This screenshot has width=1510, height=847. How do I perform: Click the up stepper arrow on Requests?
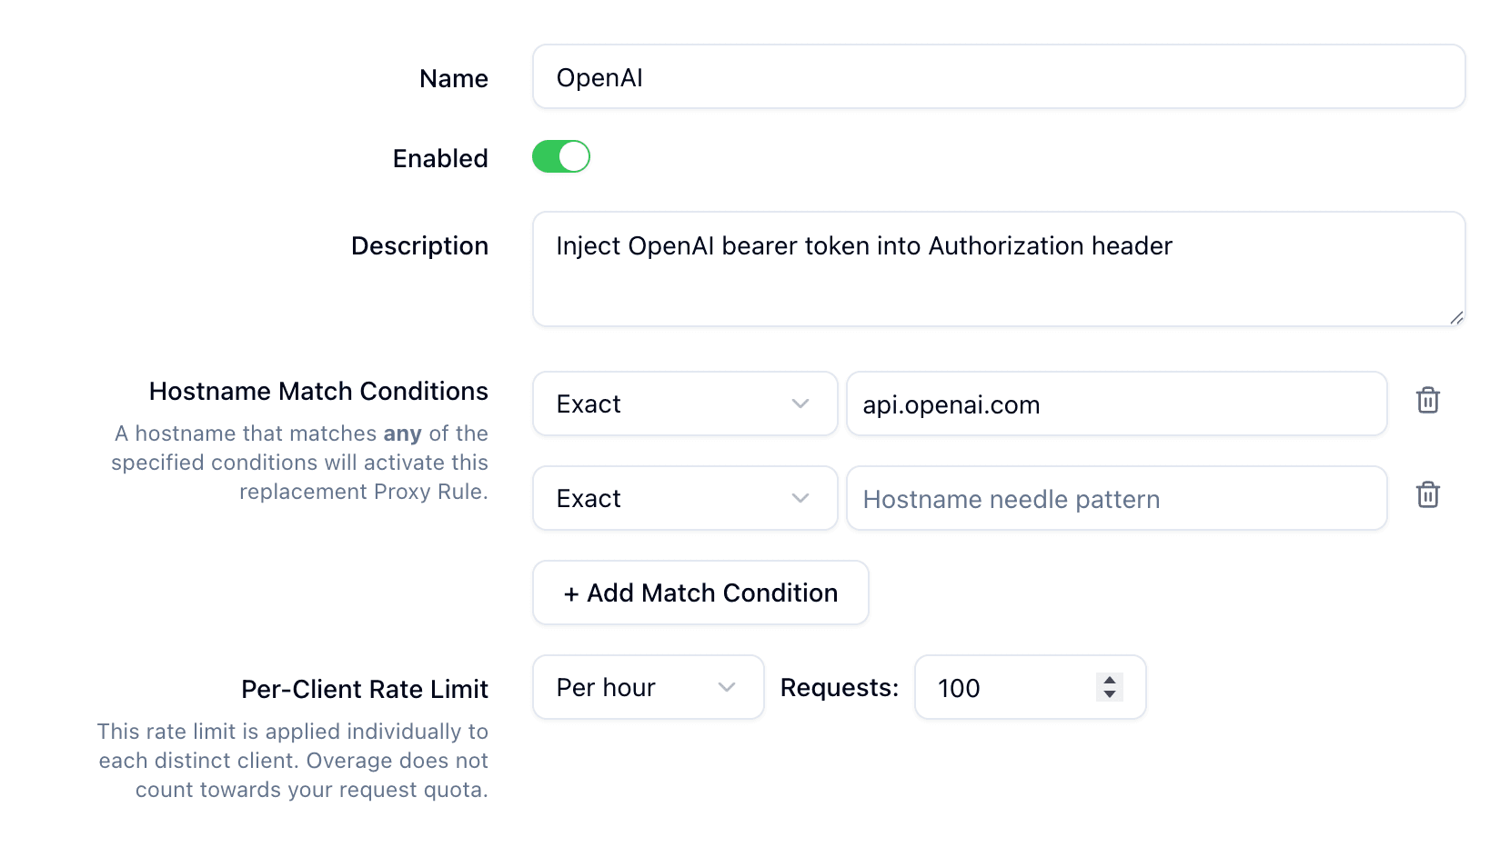pos(1110,680)
